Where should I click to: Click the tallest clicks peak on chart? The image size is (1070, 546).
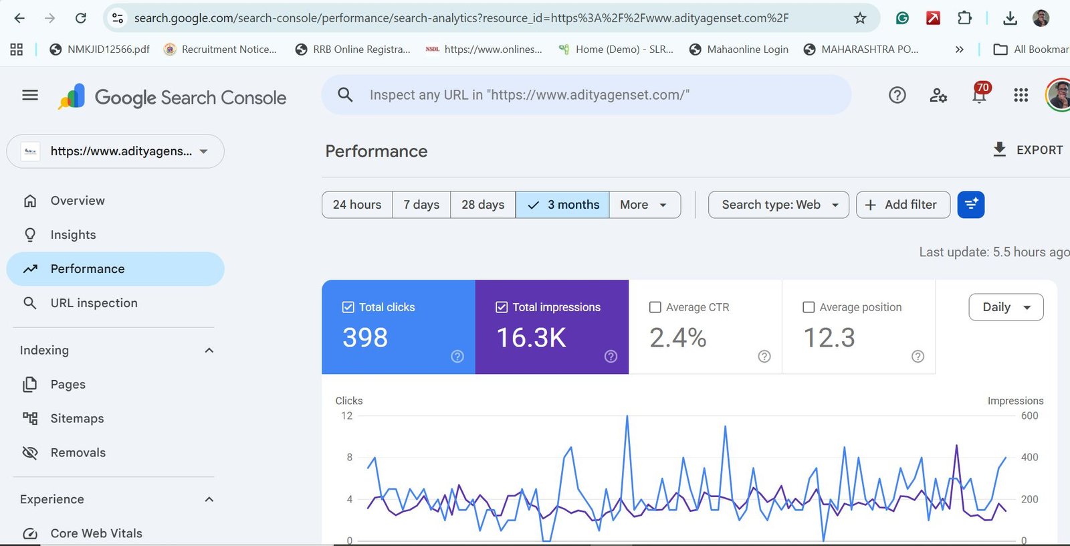(x=627, y=417)
